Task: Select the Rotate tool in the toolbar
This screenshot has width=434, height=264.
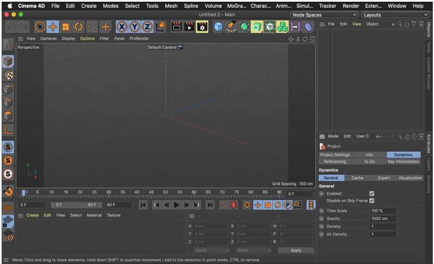Action: pyautogui.click(x=78, y=27)
